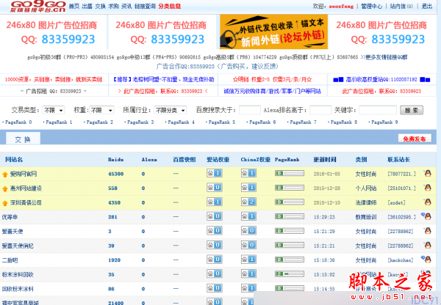
Task: Click the 爱站权重 paw badge in the 粉末涂料回收 row
Action: click(215, 274)
